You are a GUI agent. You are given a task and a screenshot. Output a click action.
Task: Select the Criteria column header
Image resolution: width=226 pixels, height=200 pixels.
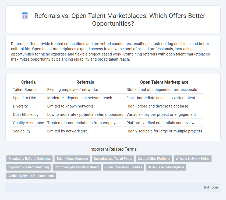[x=29, y=82]
